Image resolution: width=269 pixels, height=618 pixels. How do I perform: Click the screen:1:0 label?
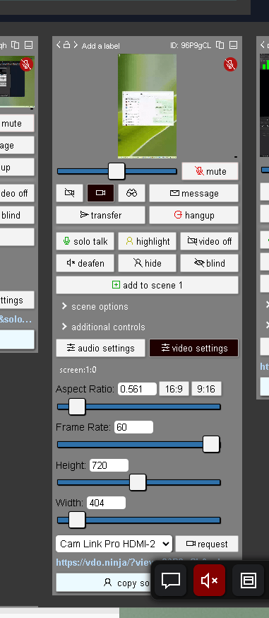click(78, 370)
